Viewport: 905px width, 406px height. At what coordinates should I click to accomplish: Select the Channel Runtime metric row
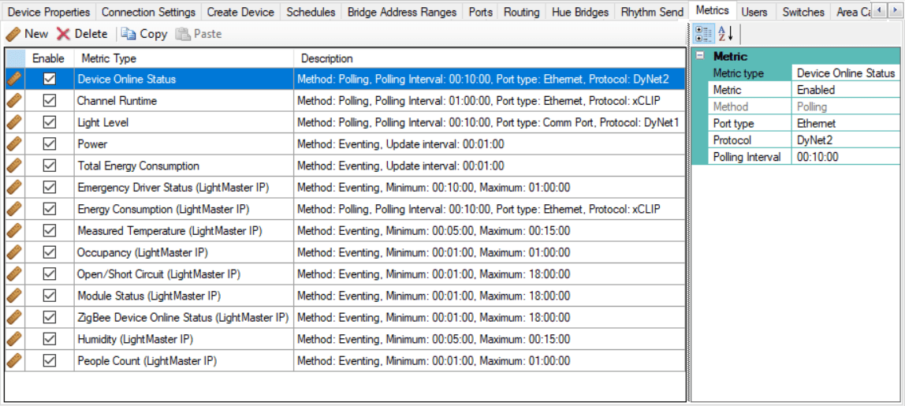[x=345, y=101]
